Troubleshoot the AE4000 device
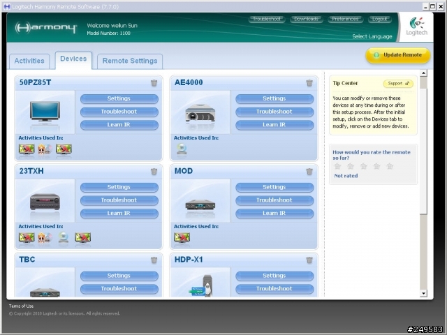The width and height of the screenshot is (447, 335). pyautogui.click(x=274, y=112)
